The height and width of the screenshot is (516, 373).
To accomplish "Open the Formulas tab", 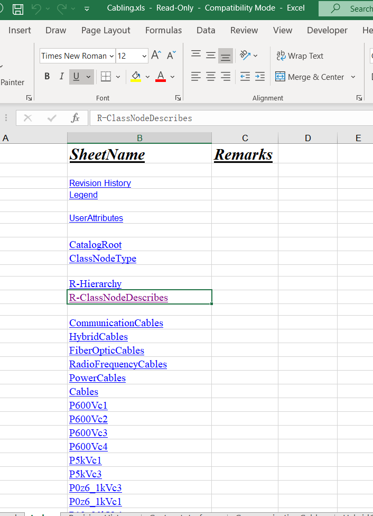I will click(163, 30).
